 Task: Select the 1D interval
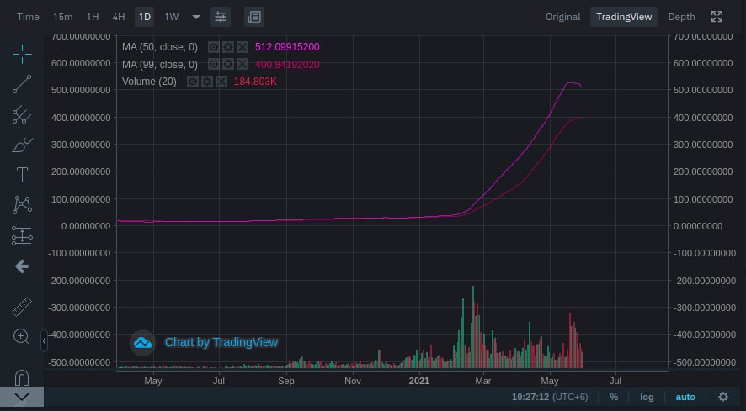(145, 17)
